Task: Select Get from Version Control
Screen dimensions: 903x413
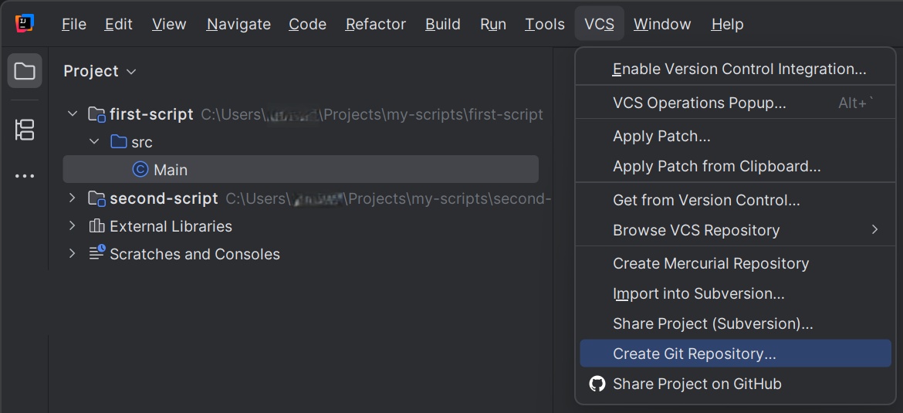Action: coord(736,200)
